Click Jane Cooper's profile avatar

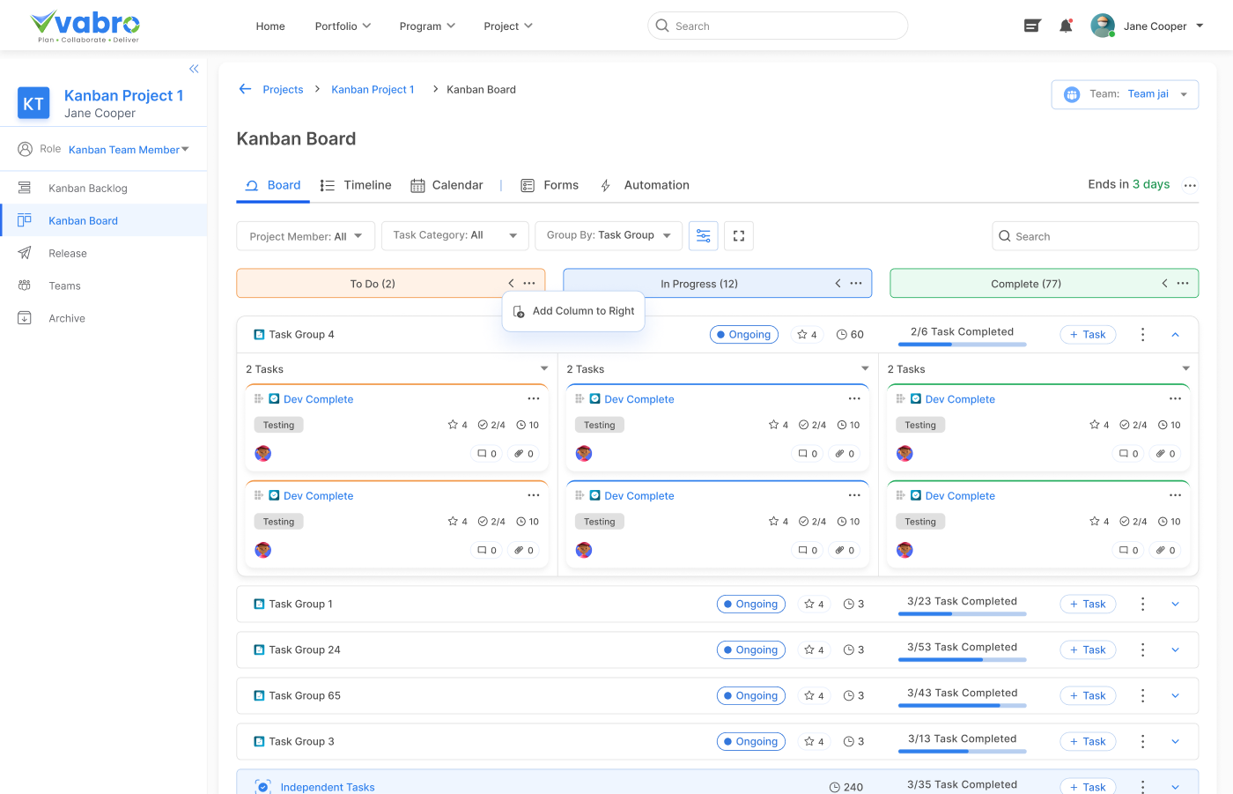[1103, 26]
